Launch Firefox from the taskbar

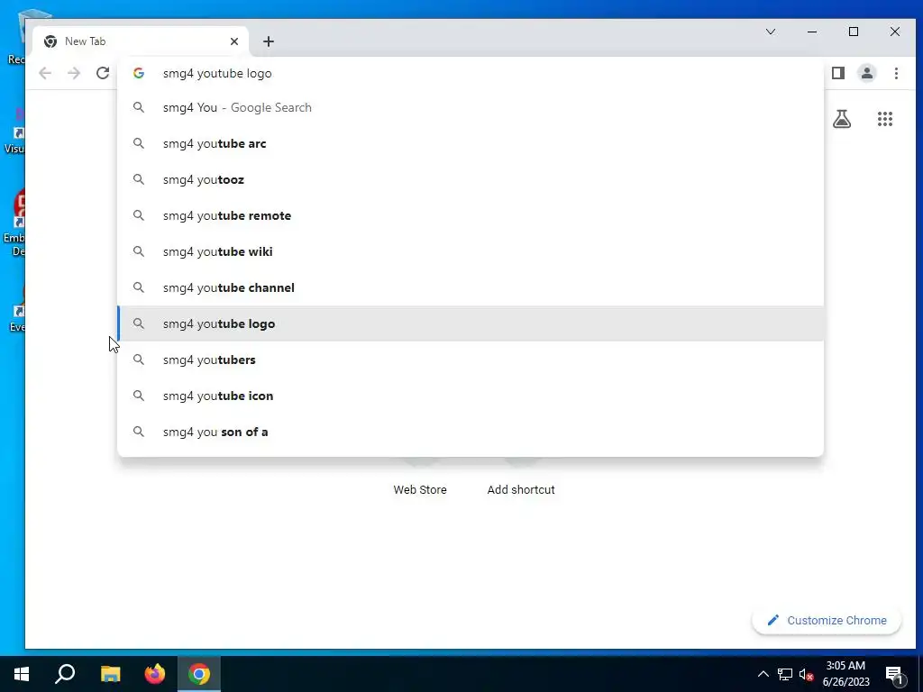click(x=155, y=674)
